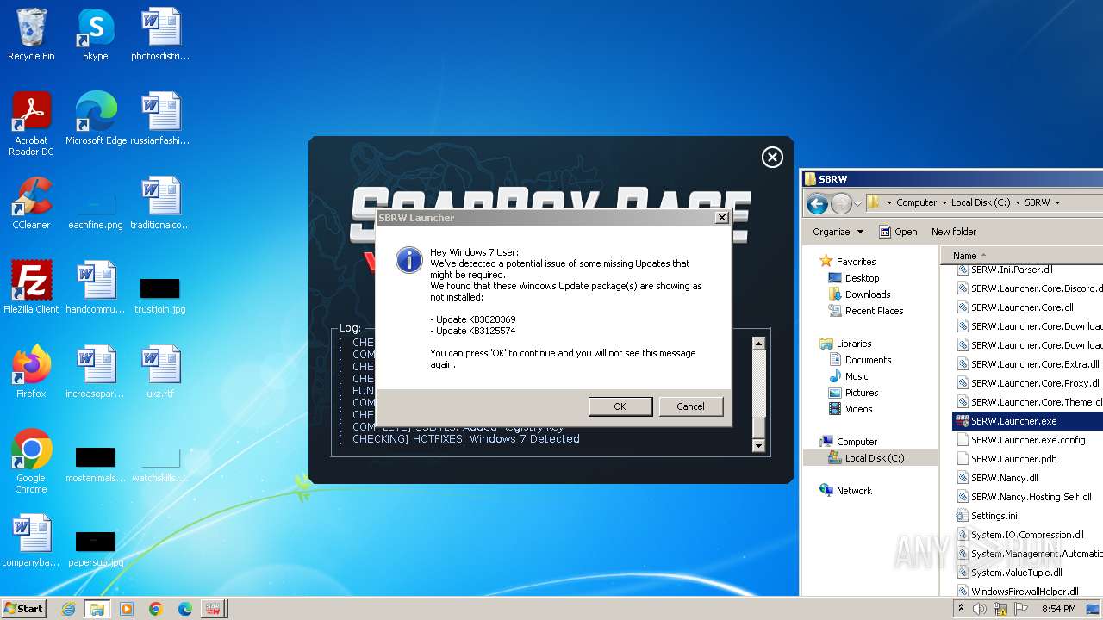
Task: Select increasepar... Word document
Action: [x=96, y=372]
